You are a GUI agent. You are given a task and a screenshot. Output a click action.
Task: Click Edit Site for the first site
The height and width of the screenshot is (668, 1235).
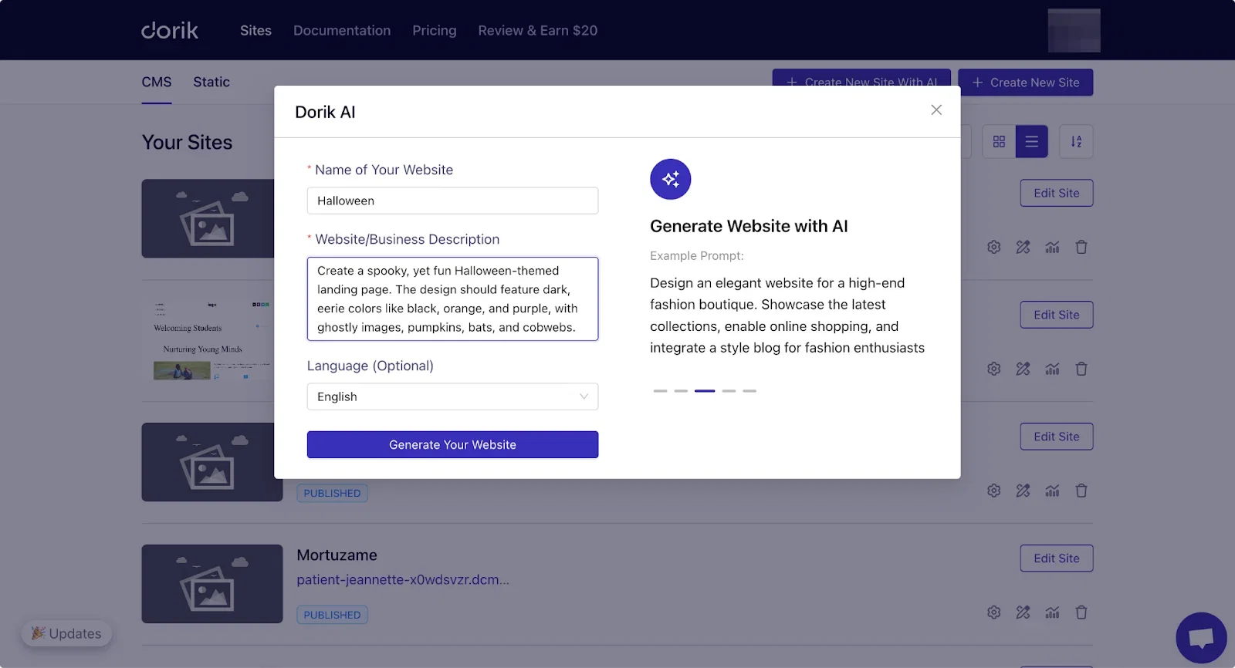[x=1057, y=193]
